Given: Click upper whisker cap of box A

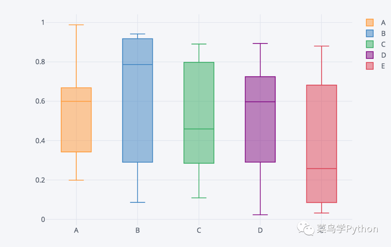Looking at the screenshot, I should (x=76, y=25).
